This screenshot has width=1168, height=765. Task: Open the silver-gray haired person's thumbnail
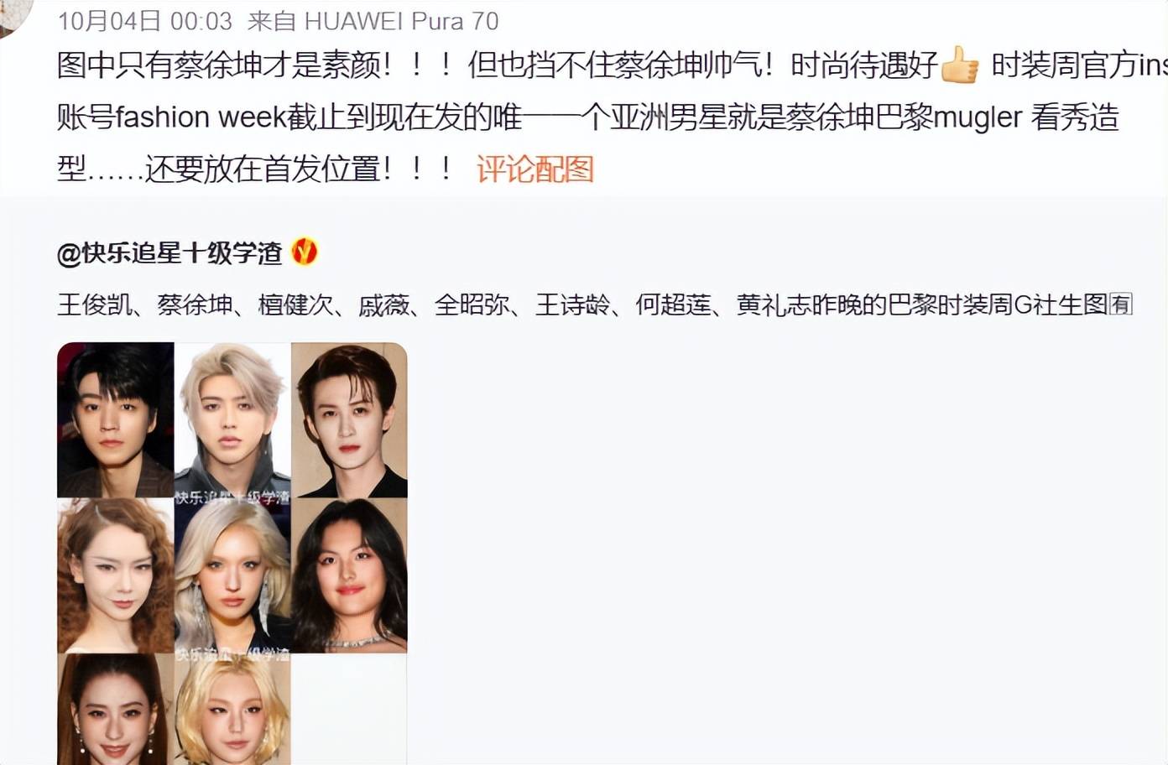point(232,420)
